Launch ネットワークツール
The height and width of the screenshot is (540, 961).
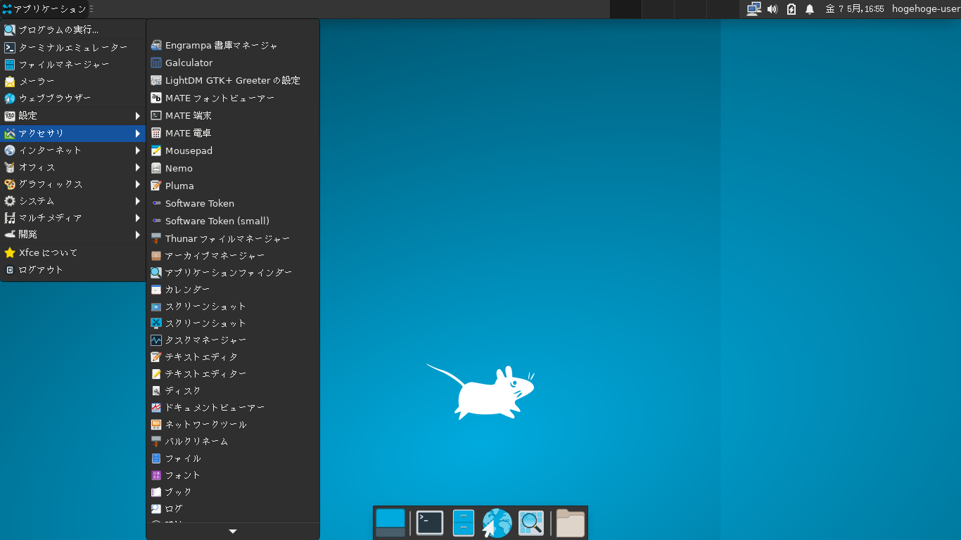pos(232,424)
